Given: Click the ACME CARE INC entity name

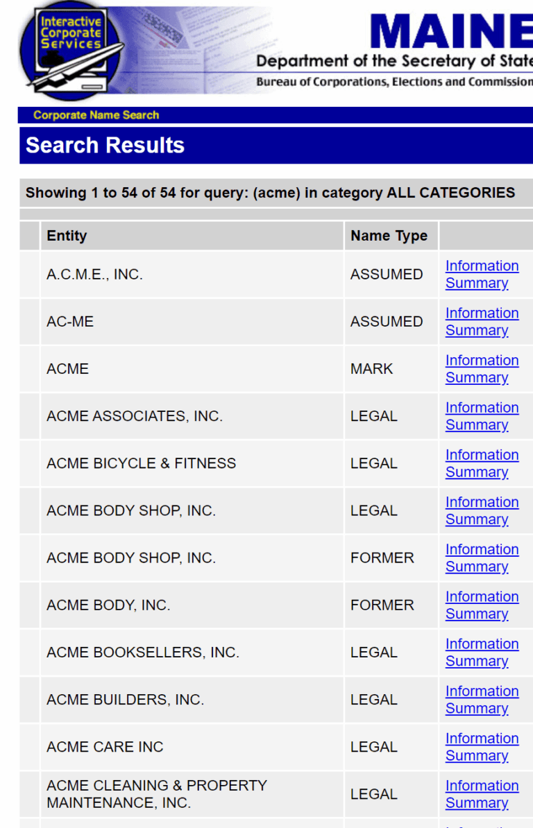Looking at the screenshot, I should click(105, 747).
